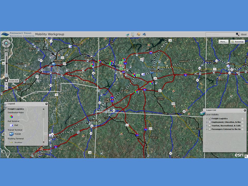Viewport: 248px width, 186px height.
Task: Click the Transit bus legend symbol
Action: (x=11, y=134)
